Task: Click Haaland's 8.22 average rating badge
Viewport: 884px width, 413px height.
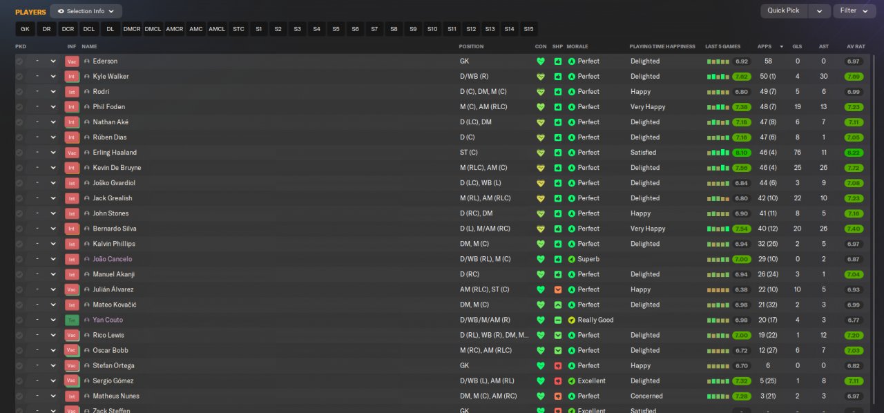Action: tap(854, 153)
